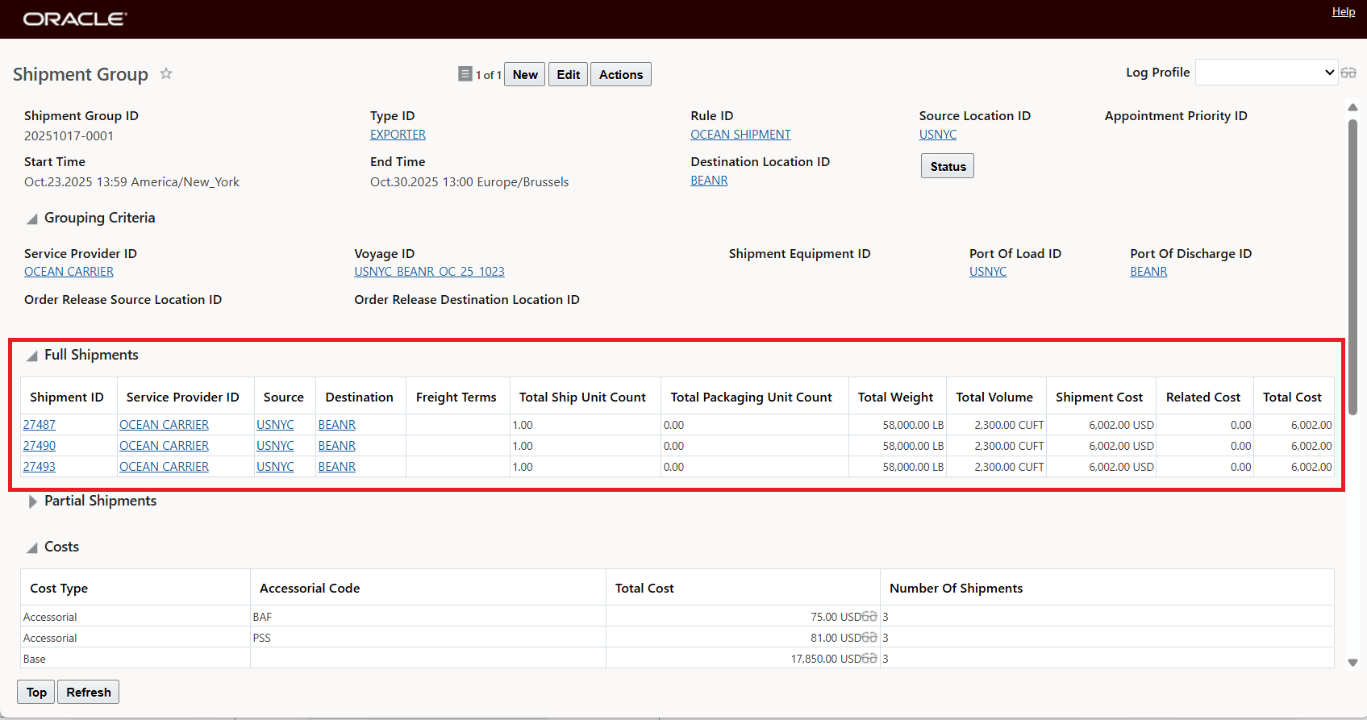The image size is (1367, 720).
Task: Collapse the Full Shipments section
Action: 32,356
